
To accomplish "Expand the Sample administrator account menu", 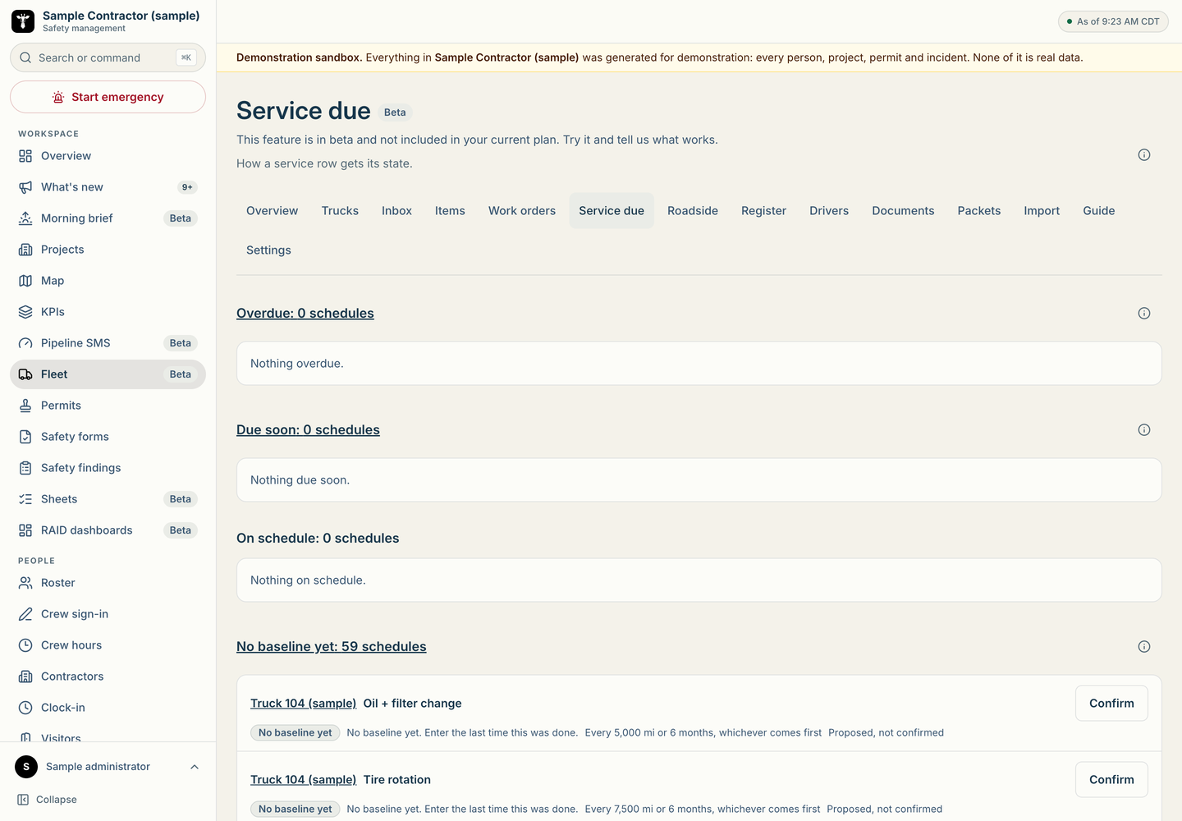I will point(108,767).
